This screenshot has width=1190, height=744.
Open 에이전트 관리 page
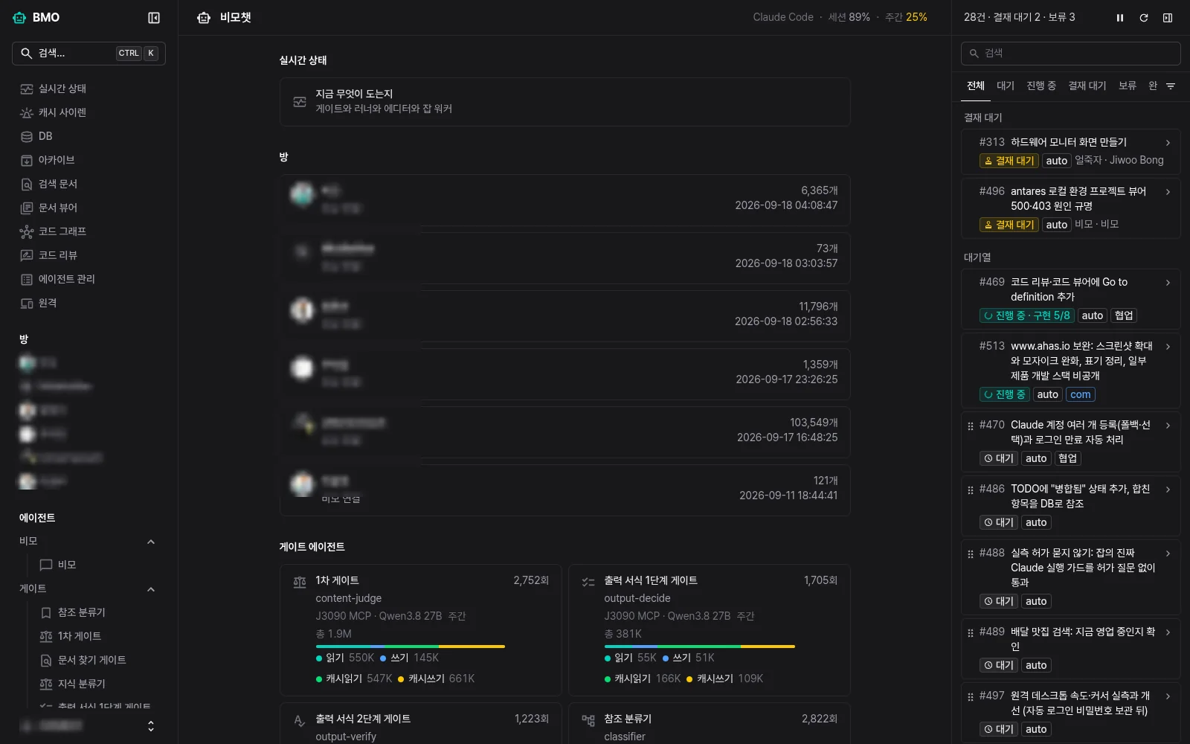89,279
